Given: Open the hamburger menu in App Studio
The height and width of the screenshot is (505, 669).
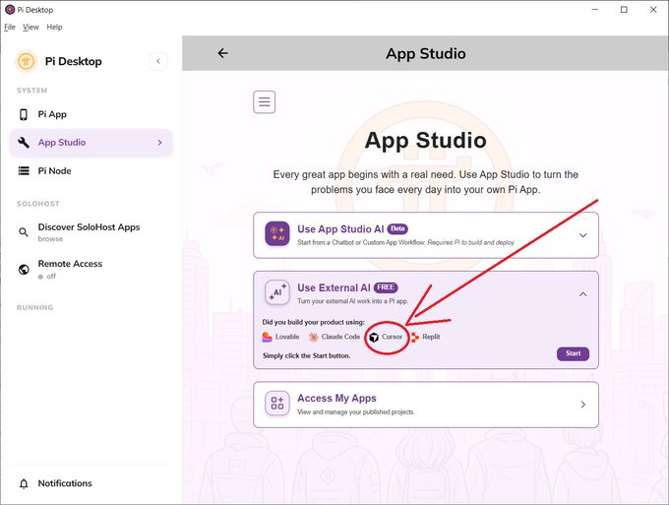Looking at the screenshot, I should 264,102.
